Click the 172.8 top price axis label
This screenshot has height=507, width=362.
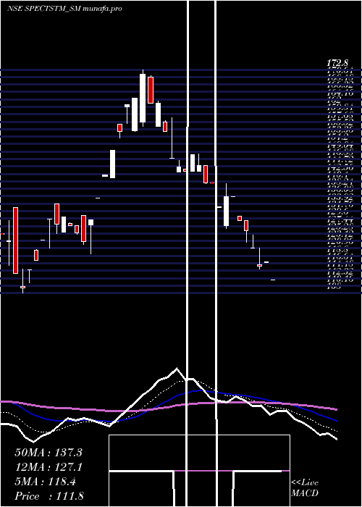point(337,63)
